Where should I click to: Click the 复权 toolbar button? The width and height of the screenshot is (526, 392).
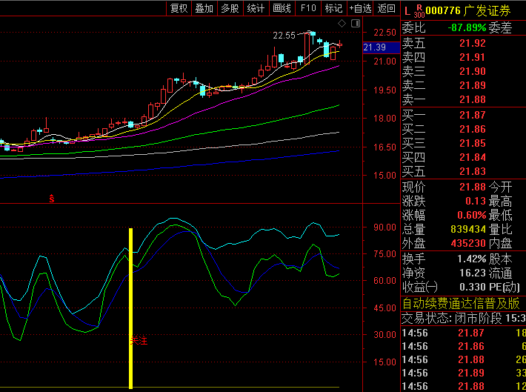tap(179, 8)
